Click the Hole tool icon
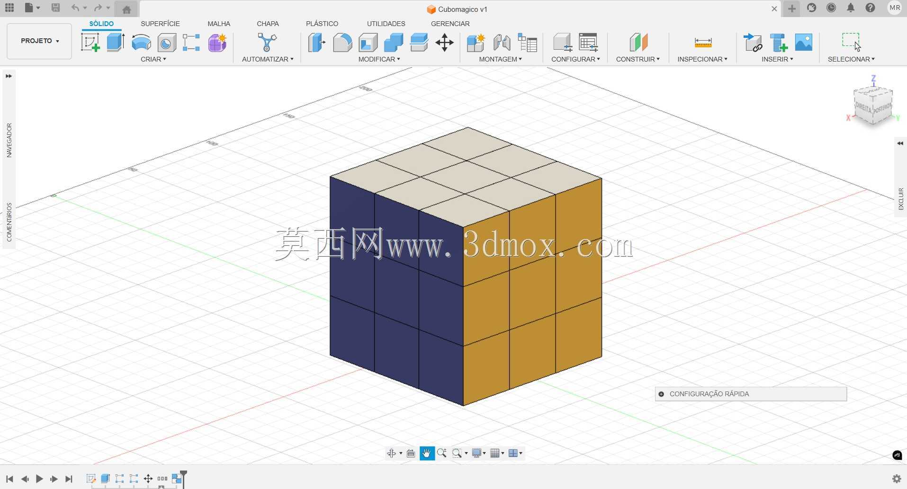 pyautogui.click(x=166, y=43)
